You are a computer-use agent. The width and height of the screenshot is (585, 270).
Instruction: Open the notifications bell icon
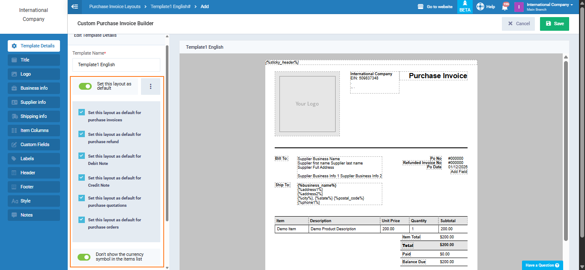click(x=505, y=7)
